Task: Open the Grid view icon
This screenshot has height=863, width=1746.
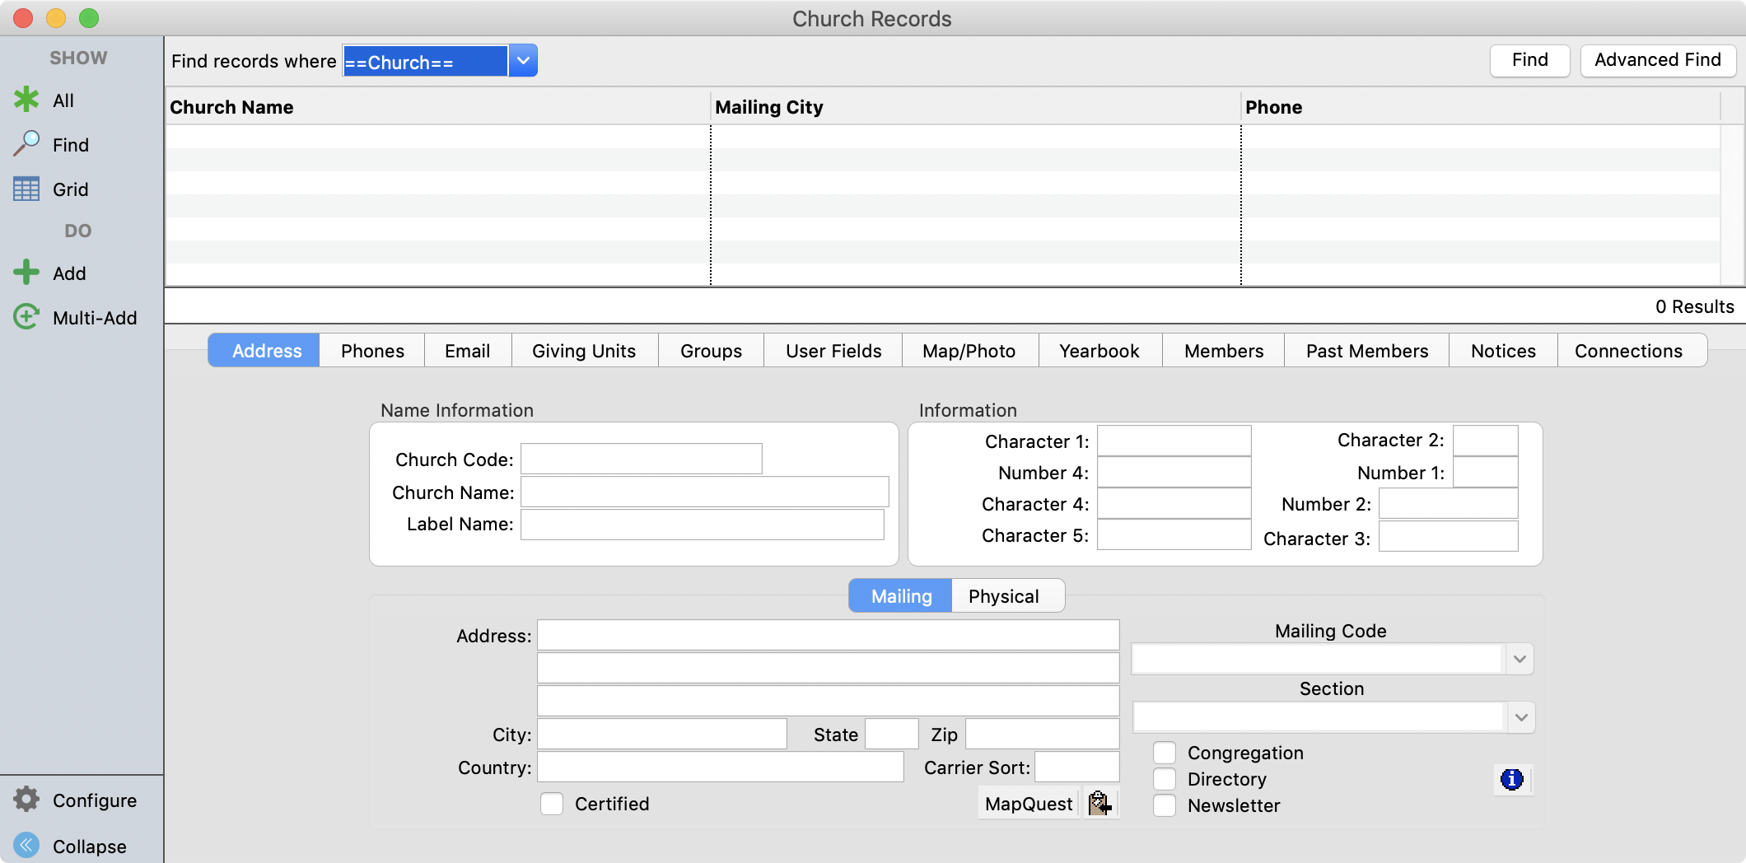Action: (x=26, y=189)
